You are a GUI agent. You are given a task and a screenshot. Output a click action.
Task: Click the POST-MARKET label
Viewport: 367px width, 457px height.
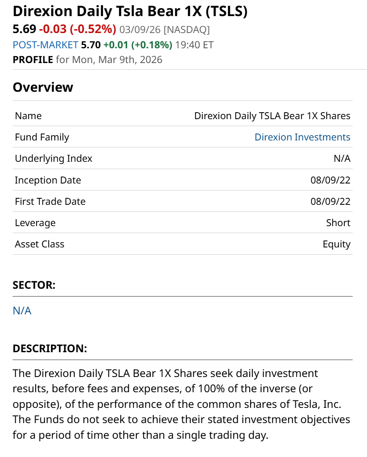pyautogui.click(x=46, y=45)
